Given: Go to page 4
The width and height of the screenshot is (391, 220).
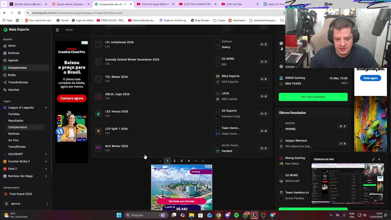Looking at the screenshot, I should click(x=188, y=161).
